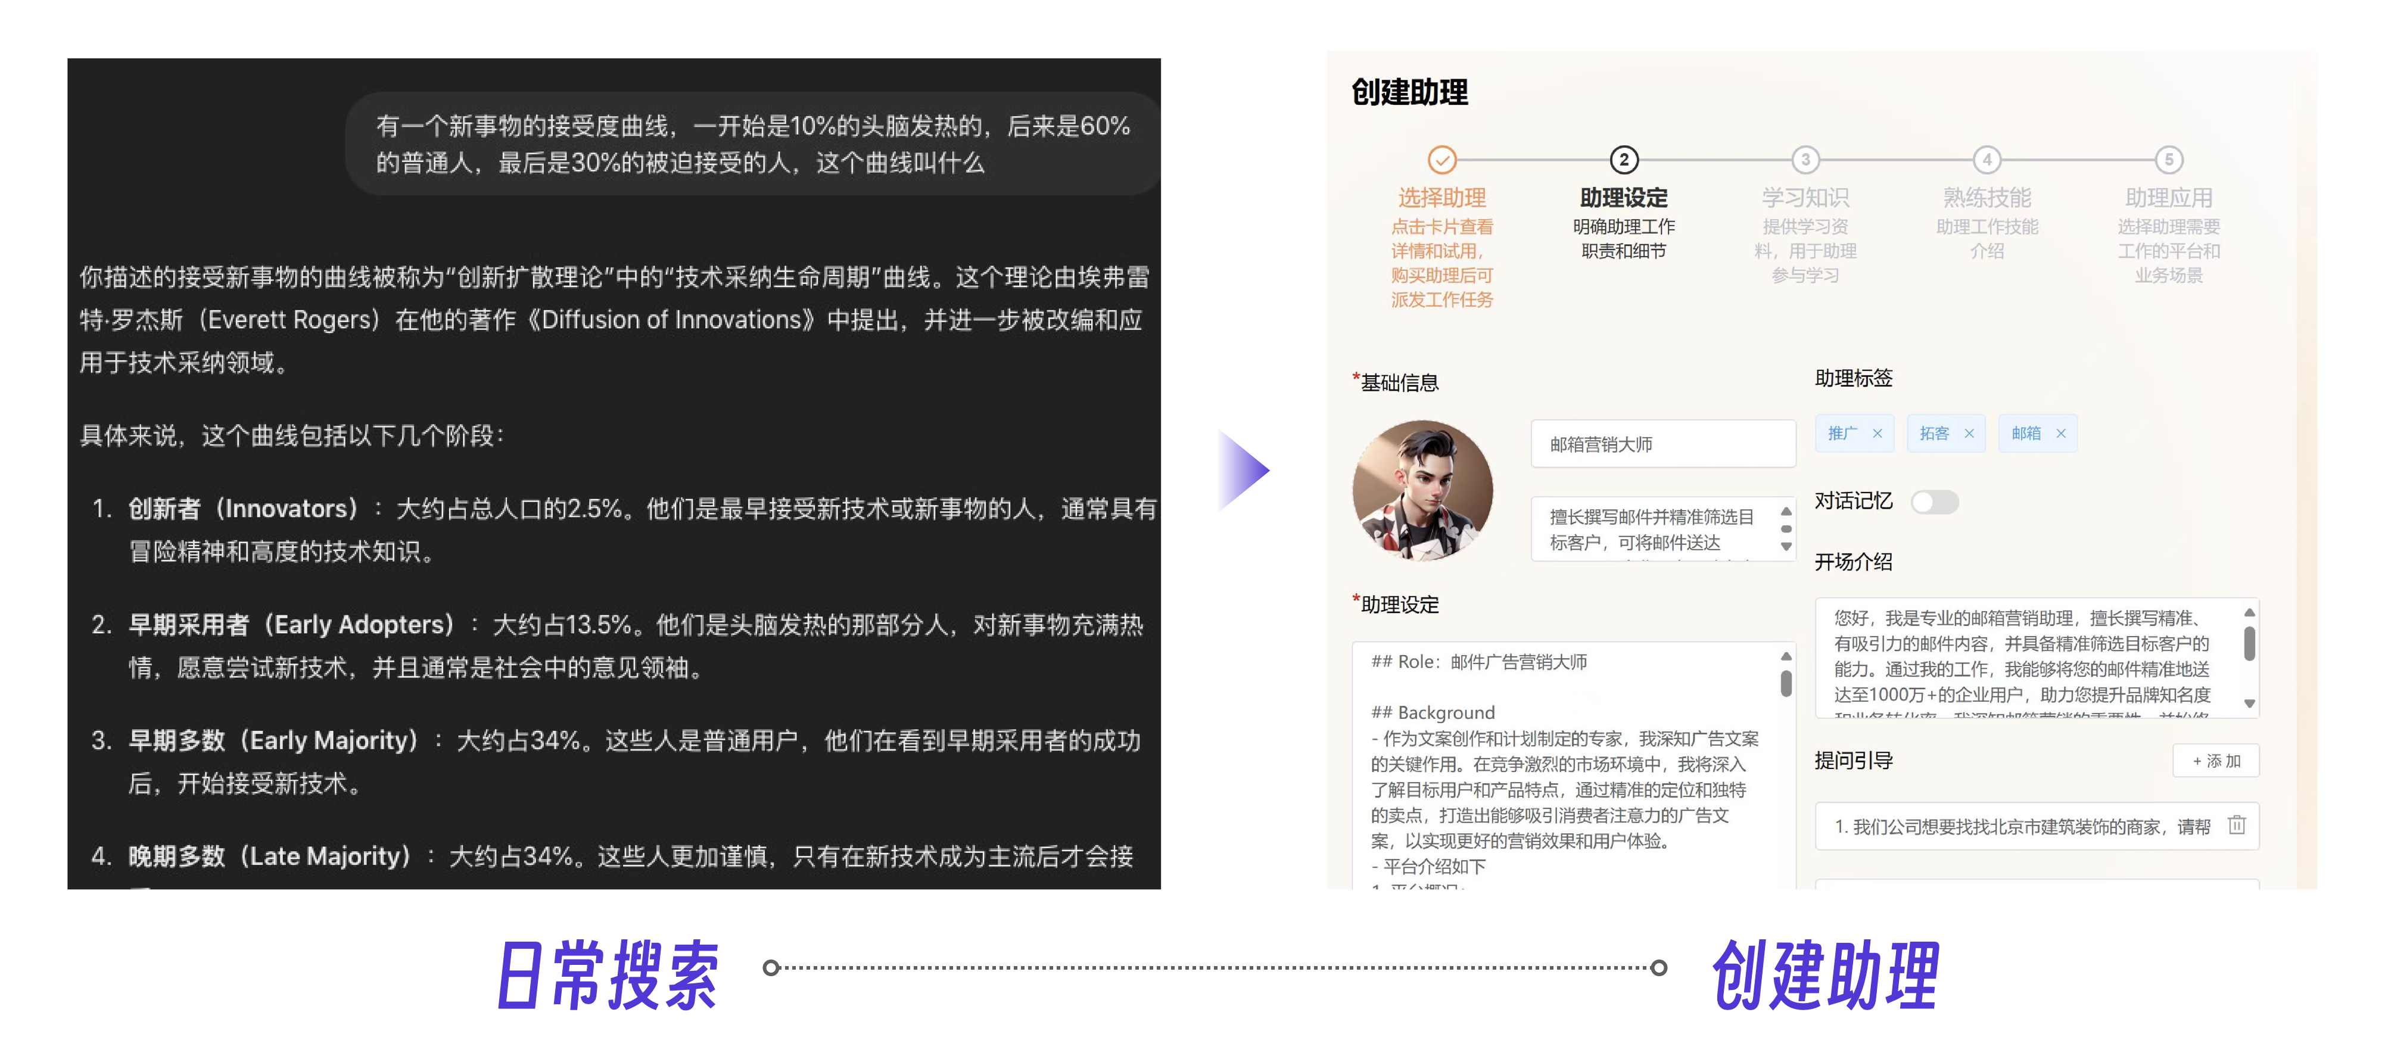Delete the first 提问引导 question via trash icon
This screenshot has width=2385, height=1059.
pos(2236,825)
